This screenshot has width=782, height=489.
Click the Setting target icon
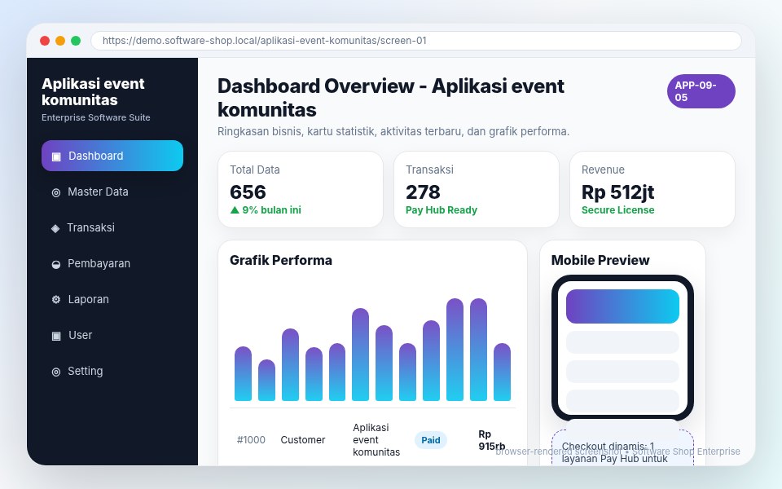pyautogui.click(x=56, y=372)
